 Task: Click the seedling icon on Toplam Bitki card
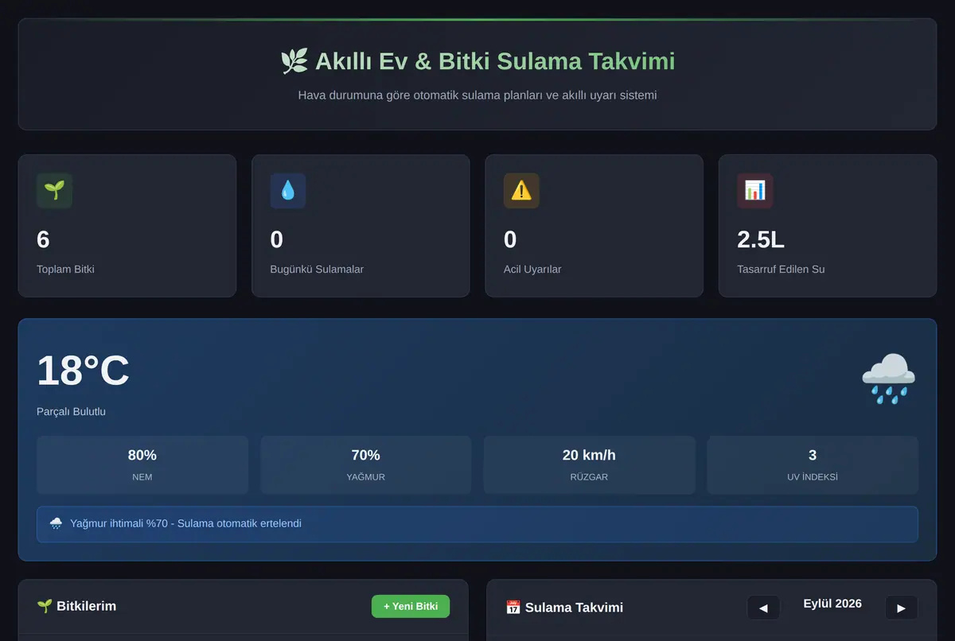pos(54,191)
